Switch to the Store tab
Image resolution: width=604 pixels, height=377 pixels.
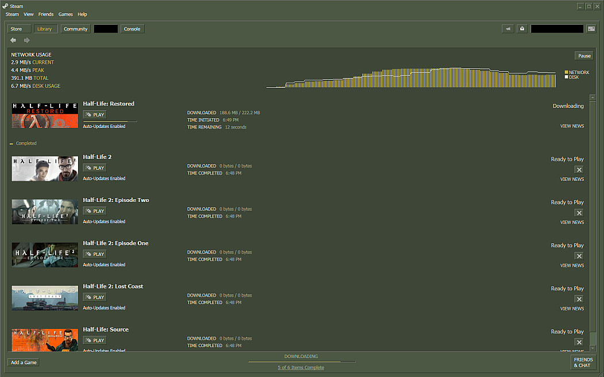click(x=16, y=29)
